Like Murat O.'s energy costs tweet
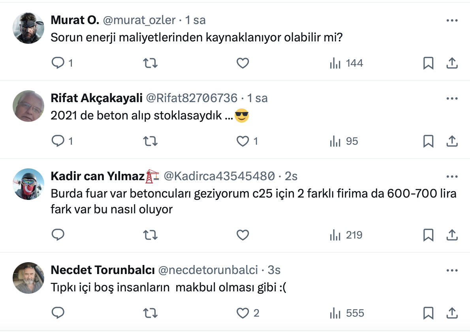 tap(243, 63)
